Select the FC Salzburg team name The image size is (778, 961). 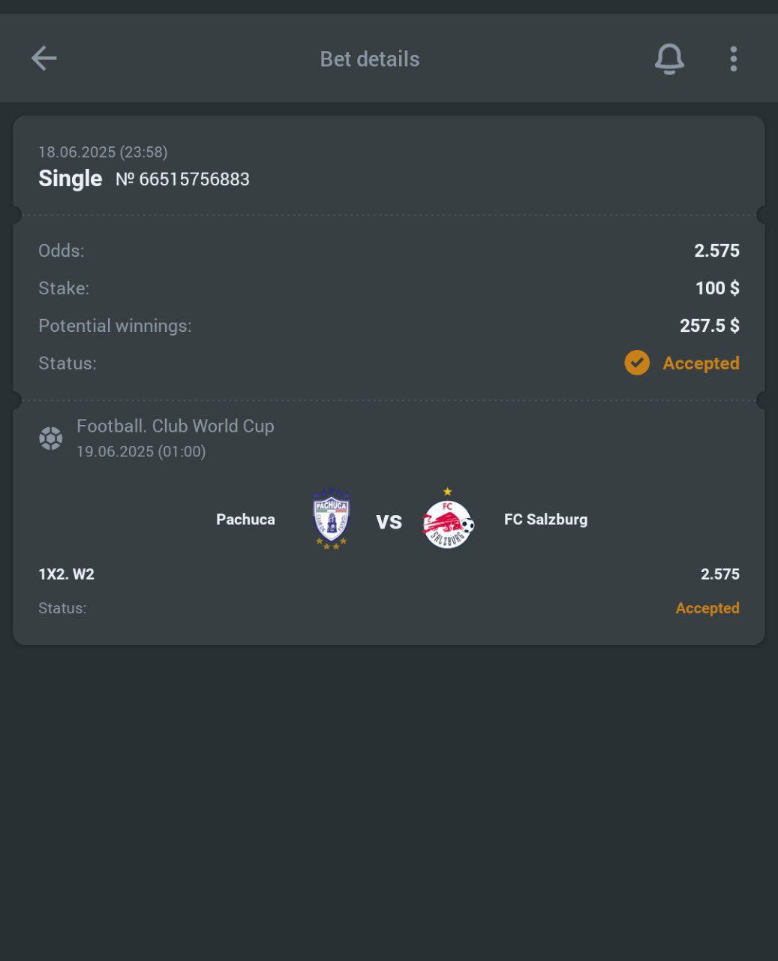pyautogui.click(x=545, y=520)
